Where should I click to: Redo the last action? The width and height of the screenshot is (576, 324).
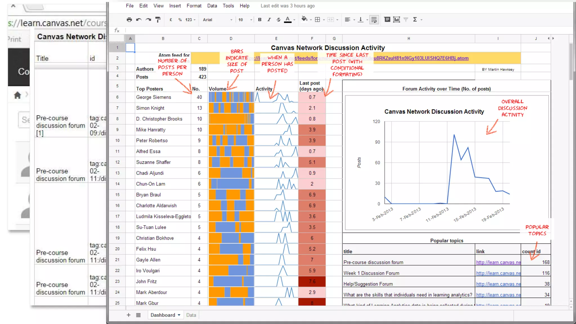coord(148,20)
